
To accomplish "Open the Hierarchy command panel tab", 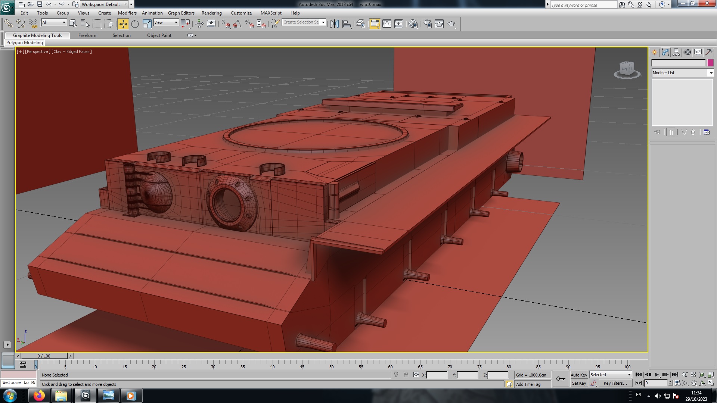I will [676, 53].
